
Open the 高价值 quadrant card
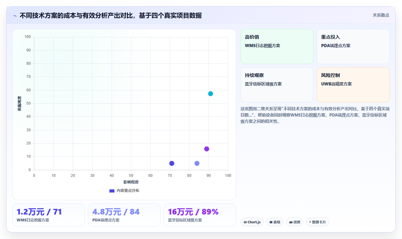pos(277,46)
